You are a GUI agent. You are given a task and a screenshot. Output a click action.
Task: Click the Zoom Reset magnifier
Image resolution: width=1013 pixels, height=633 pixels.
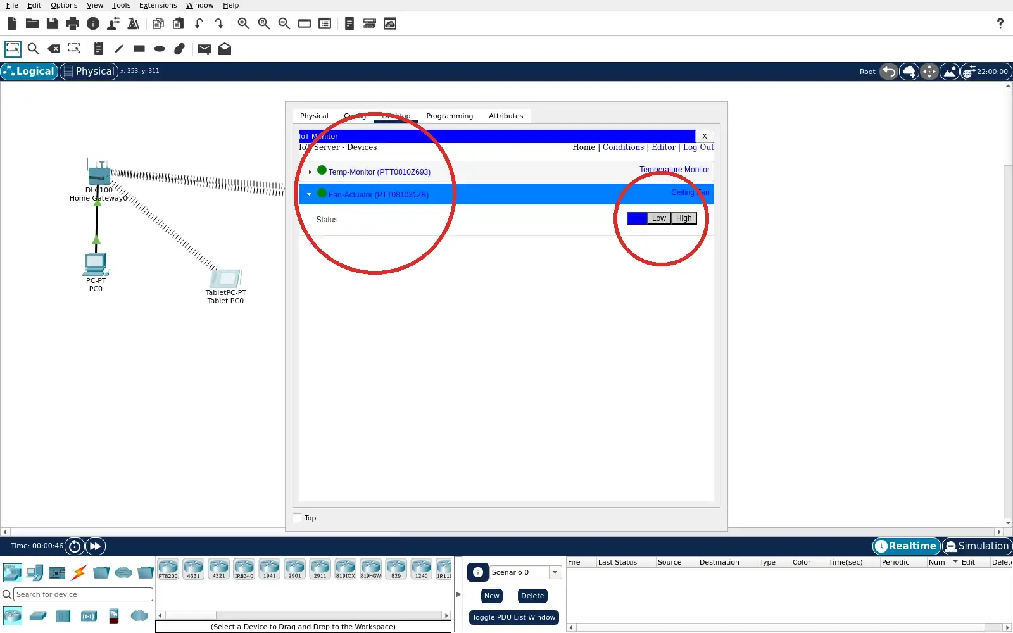pyautogui.click(x=264, y=23)
